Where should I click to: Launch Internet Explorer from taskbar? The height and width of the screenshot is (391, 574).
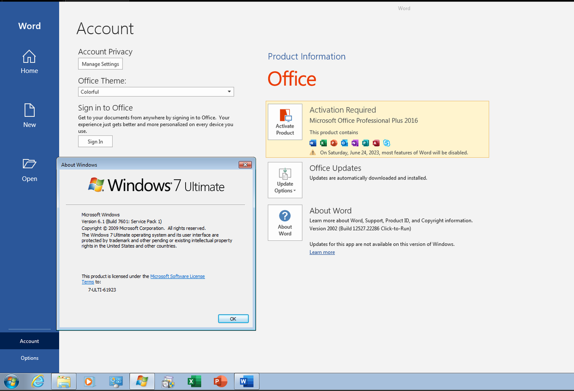37,382
